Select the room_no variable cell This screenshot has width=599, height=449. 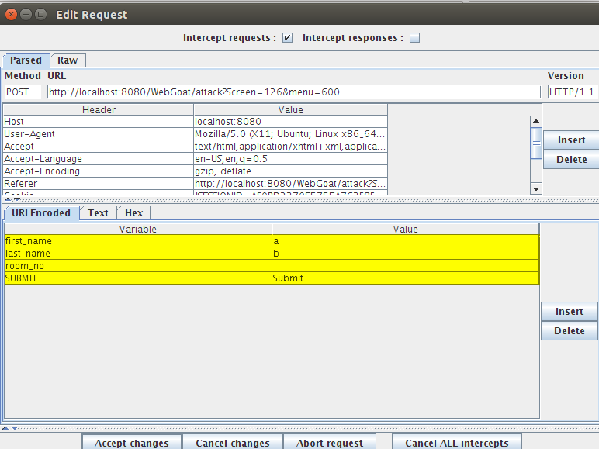click(x=138, y=266)
